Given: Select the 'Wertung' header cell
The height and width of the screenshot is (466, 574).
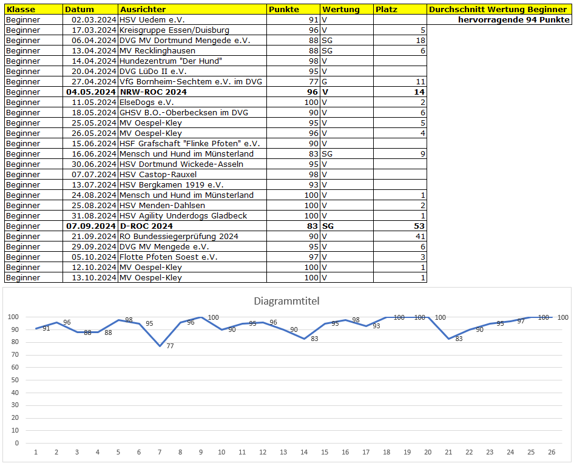Looking at the screenshot, I should 346,10.
